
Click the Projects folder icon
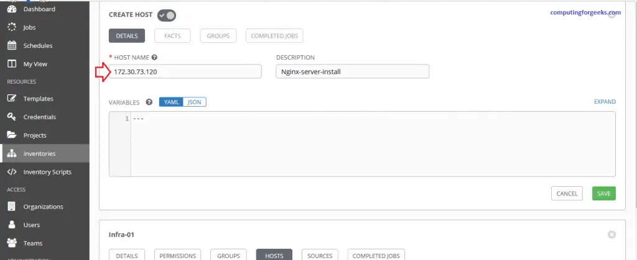tap(12, 135)
